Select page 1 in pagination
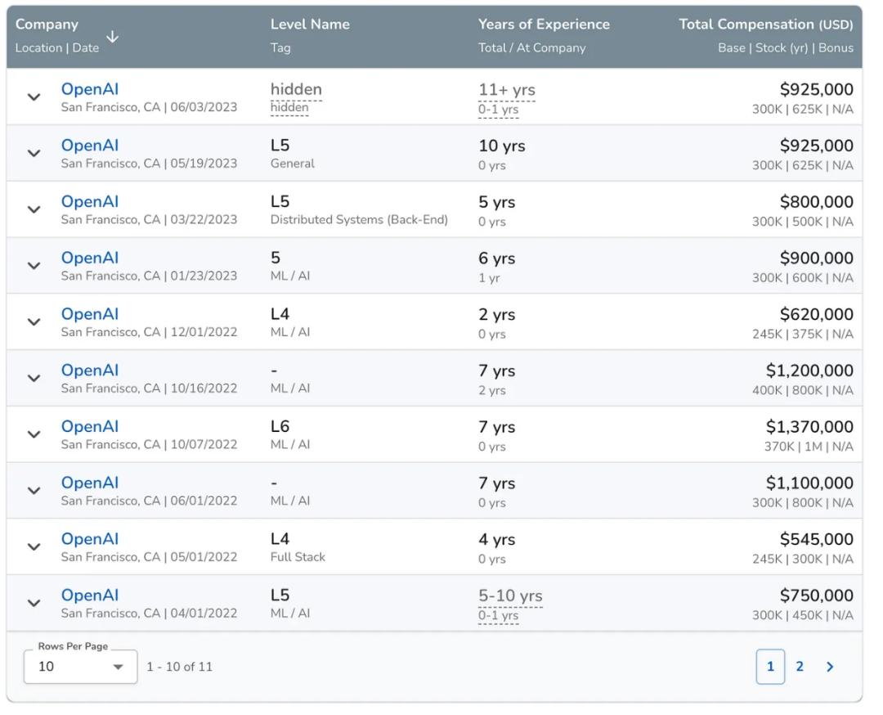The width and height of the screenshot is (883, 715). tap(770, 667)
